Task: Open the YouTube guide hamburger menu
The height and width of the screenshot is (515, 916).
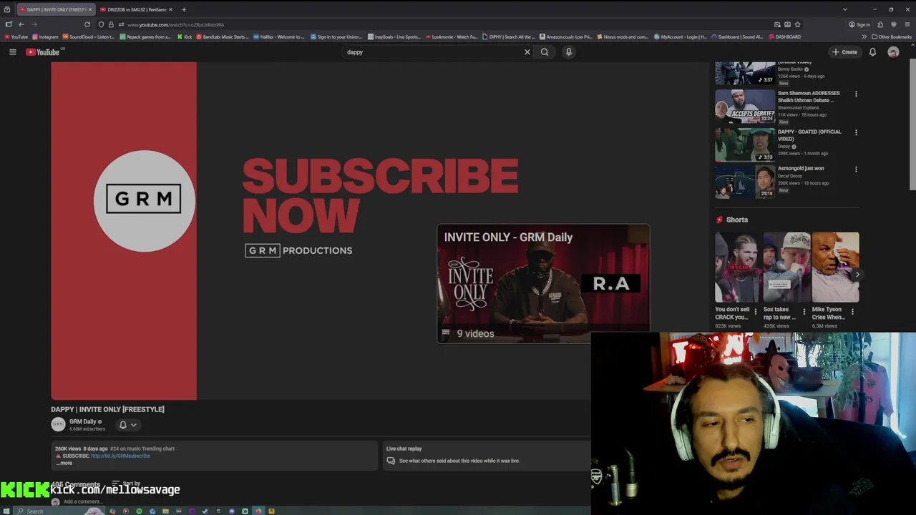Action: coord(12,51)
